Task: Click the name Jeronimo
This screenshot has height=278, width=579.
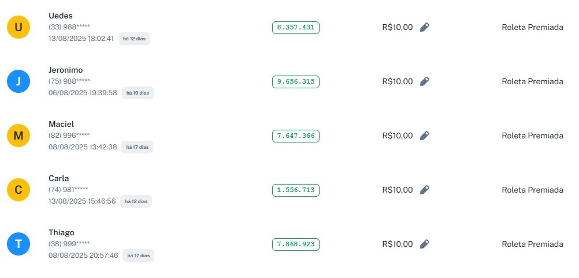Action: [65, 70]
